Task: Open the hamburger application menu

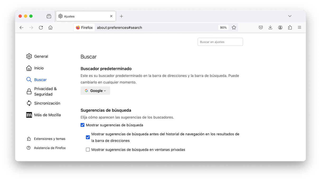Action: click(299, 27)
